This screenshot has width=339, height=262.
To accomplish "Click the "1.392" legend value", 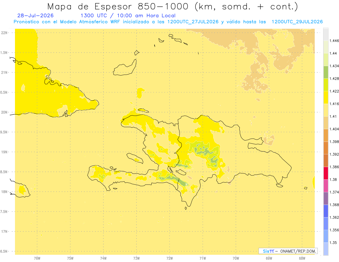I will (x=334, y=154).
